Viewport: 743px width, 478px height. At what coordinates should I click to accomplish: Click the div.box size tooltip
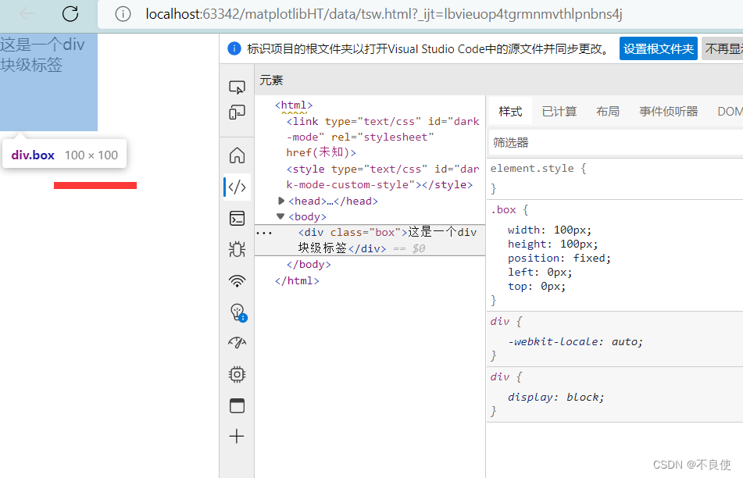click(64, 155)
